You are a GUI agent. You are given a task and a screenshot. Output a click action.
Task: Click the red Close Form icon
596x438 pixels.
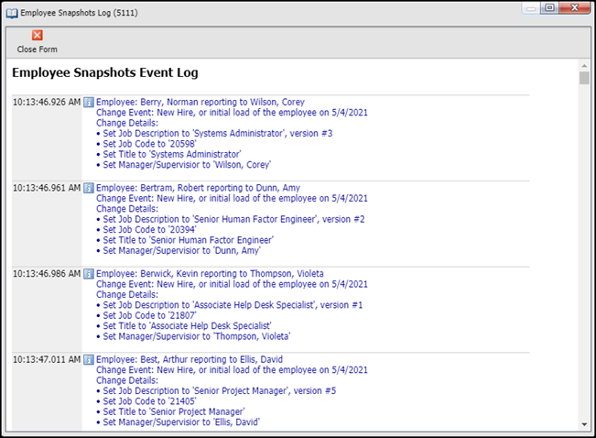coord(37,36)
